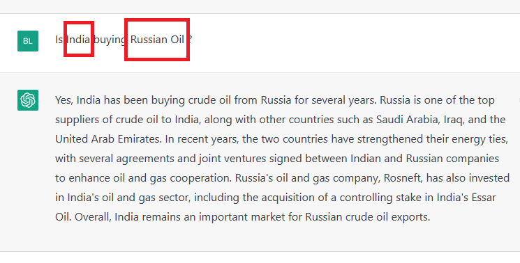This screenshot has height=263, width=520.
Task: Click the word suppliers in second line
Action: pos(77,120)
